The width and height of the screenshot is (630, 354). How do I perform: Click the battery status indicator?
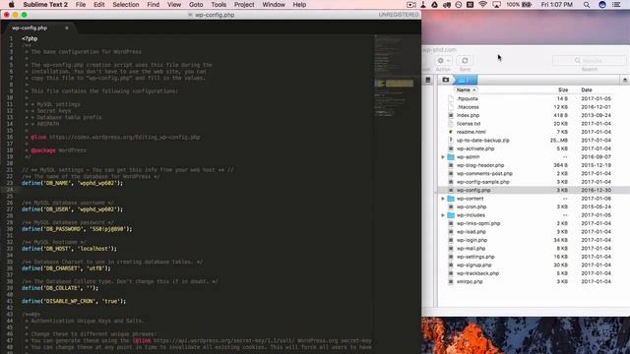click(519, 5)
